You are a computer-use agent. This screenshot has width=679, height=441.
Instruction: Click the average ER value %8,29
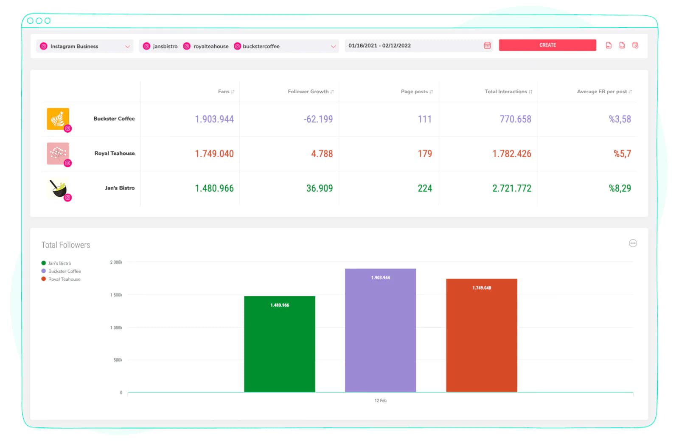click(620, 188)
